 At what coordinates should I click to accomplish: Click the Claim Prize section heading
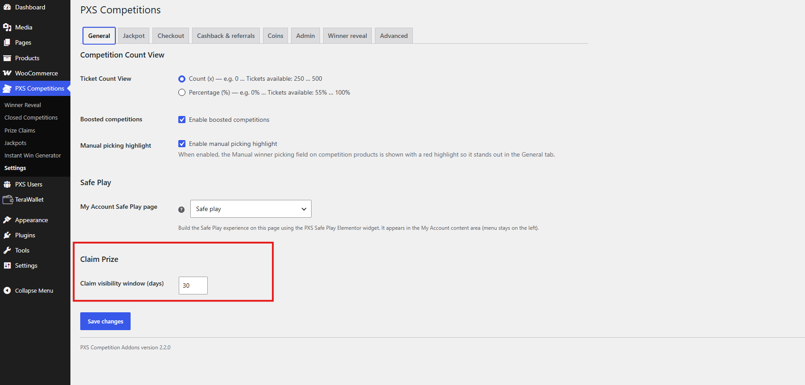99,259
